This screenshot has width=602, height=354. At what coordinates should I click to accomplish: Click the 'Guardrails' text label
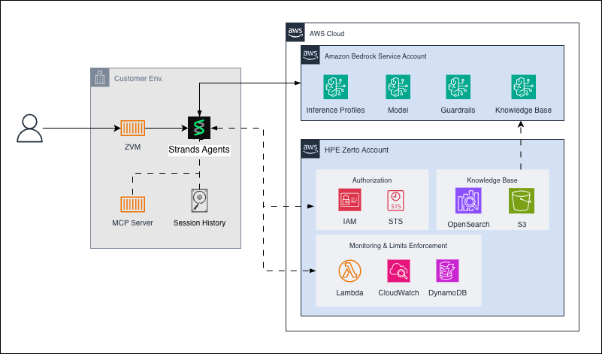click(x=458, y=110)
